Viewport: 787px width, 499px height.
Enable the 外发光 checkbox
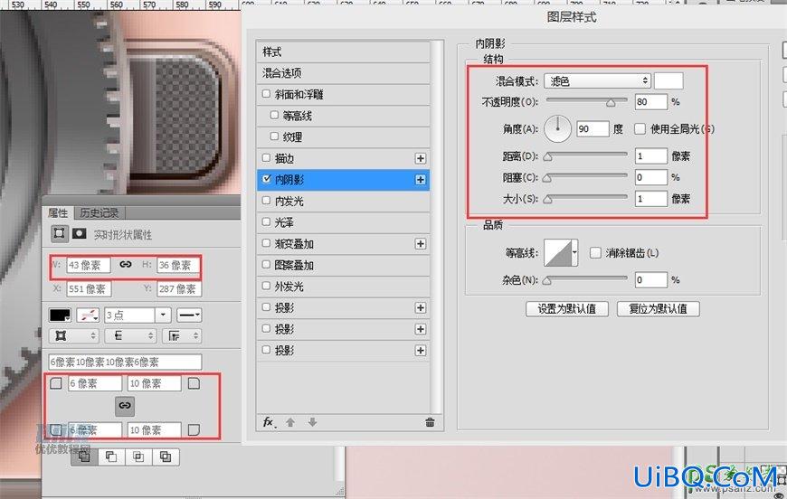pos(267,286)
